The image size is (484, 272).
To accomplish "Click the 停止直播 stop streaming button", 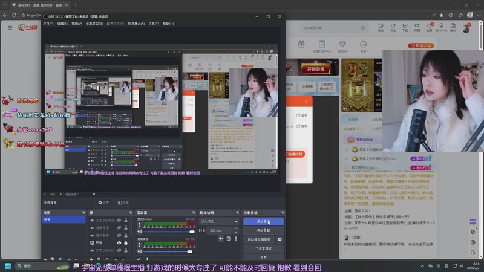I will [263, 221].
